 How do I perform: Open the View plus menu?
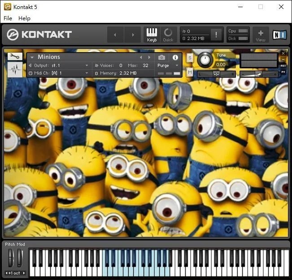coord(261,35)
